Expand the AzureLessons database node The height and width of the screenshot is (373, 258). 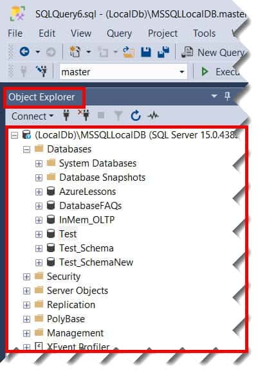[39, 192]
